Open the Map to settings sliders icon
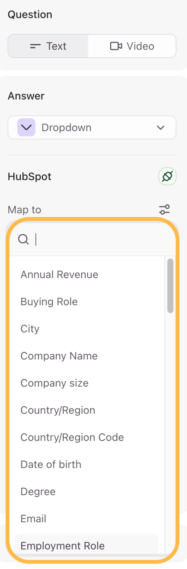Image resolution: width=187 pixels, height=569 pixels. click(164, 210)
